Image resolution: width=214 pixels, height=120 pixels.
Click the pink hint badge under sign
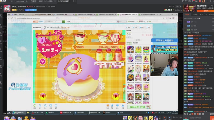coord(43,62)
